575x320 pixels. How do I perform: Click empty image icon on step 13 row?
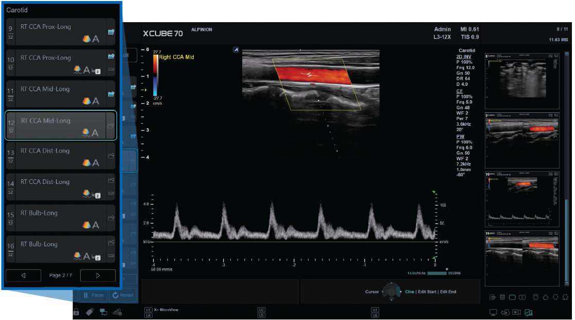(x=111, y=156)
